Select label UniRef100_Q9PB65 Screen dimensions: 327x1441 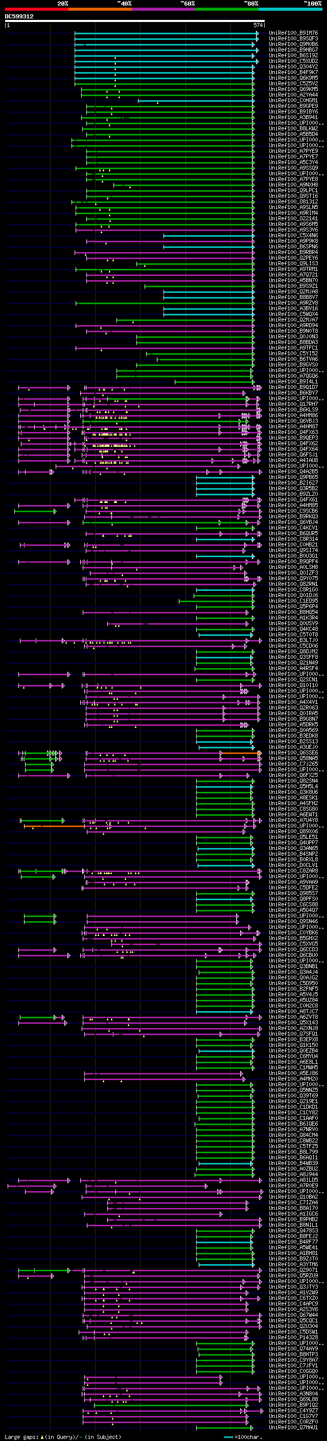pos(293,477)
